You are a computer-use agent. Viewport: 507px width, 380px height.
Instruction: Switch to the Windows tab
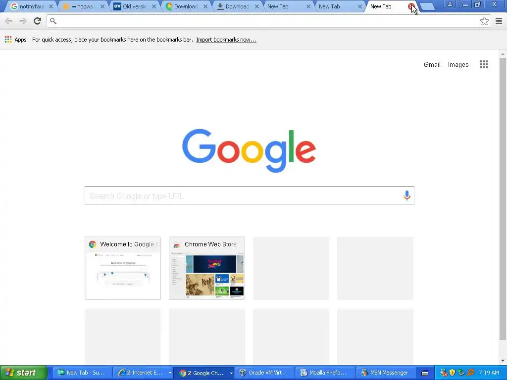click(82, 6)
